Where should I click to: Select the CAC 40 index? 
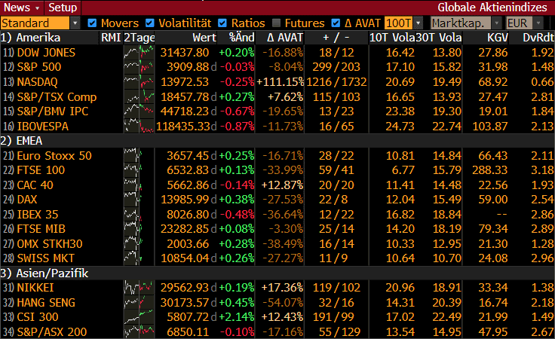(35, 185)
